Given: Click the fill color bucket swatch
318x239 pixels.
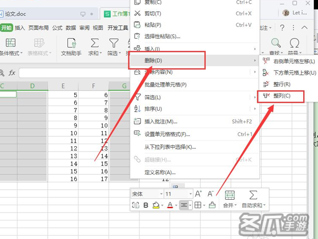Looking at the screenshot, I should 156,205.
